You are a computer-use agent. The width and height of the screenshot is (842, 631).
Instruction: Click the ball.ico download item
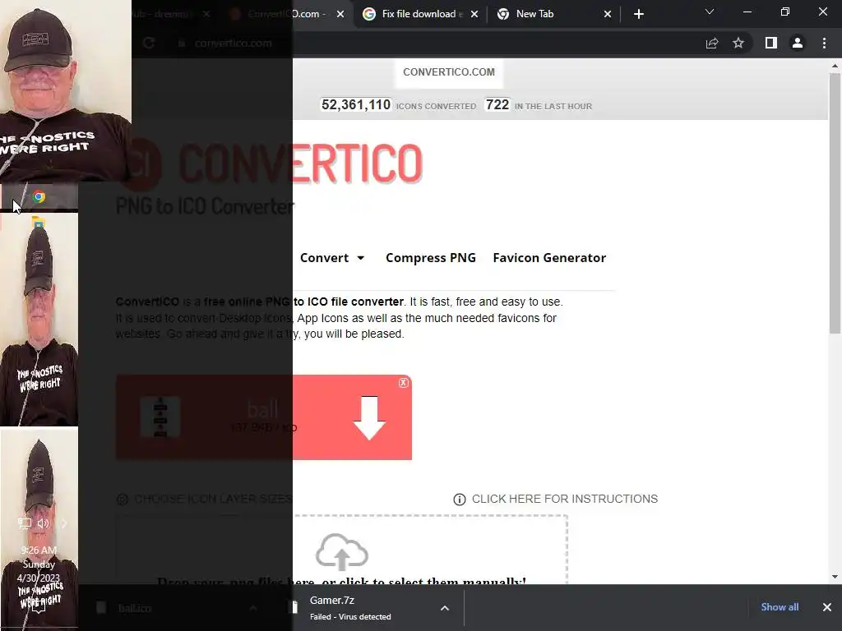click(x=134, y=608)
